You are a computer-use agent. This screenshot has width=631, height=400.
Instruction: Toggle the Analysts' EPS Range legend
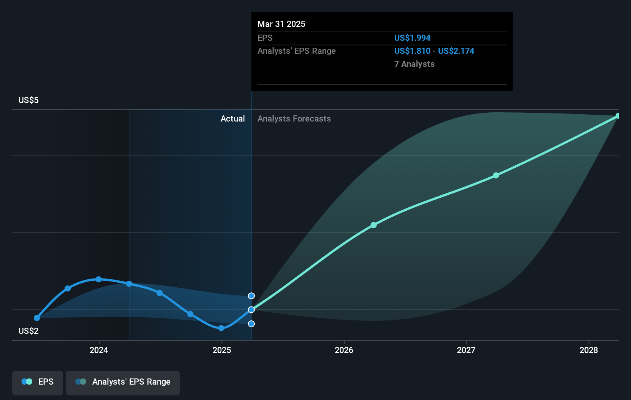tap(123, 383)
